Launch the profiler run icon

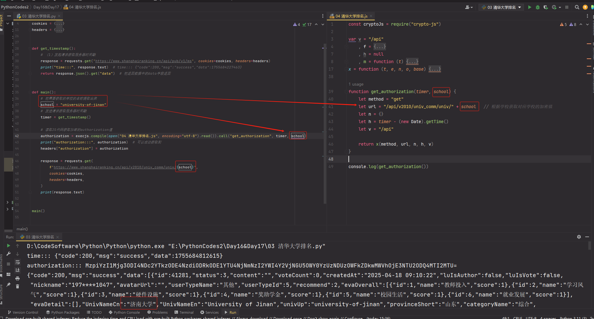click(x=554, y=7)
